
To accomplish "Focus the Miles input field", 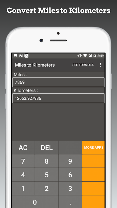I will point(58,82).
